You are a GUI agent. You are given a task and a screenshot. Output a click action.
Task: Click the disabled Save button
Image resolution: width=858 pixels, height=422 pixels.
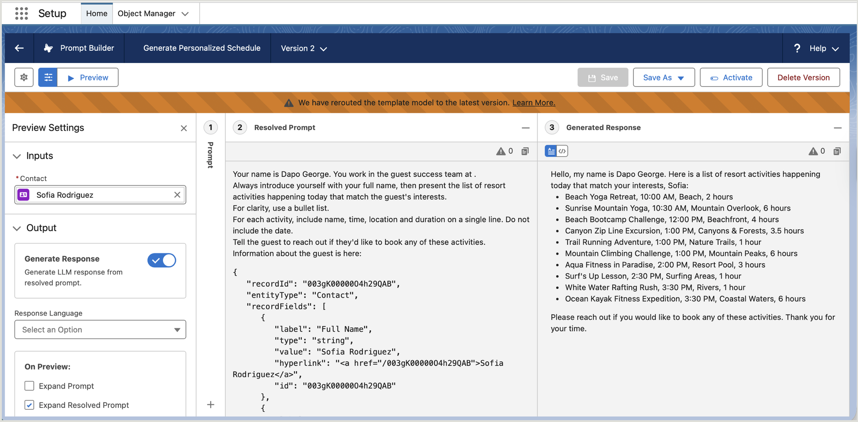point(603,77)
